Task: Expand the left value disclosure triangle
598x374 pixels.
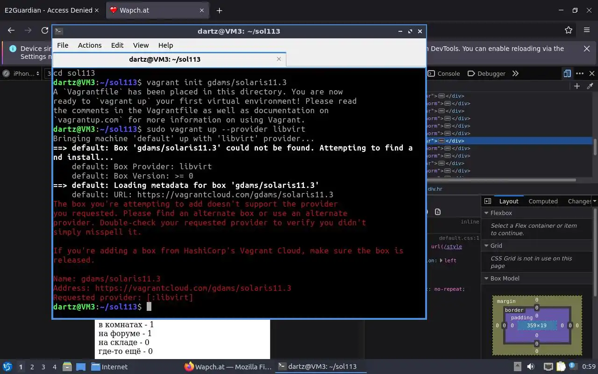Action: (441, 260)
